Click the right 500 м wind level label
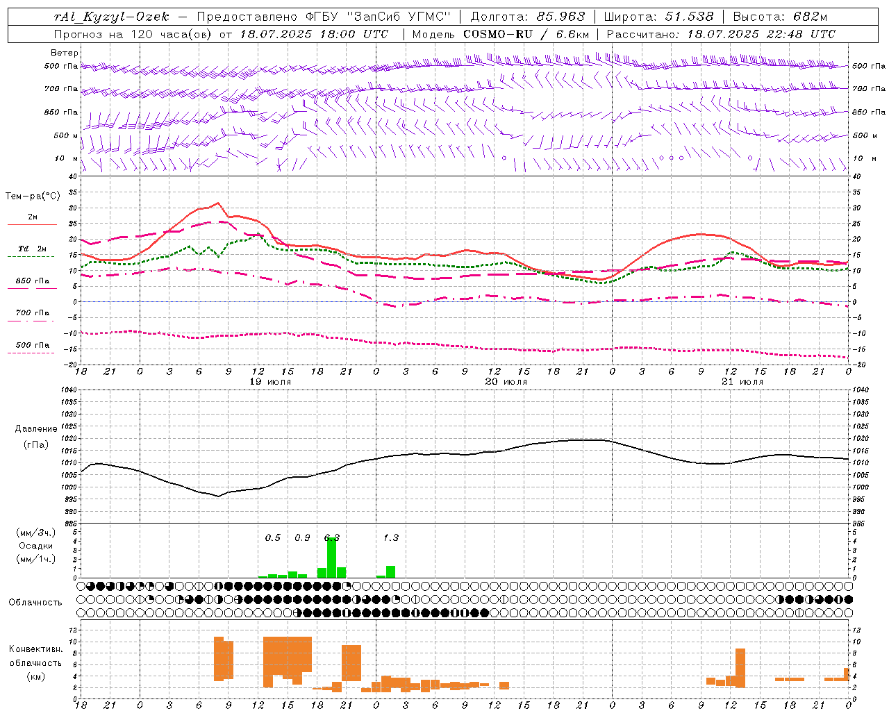This screenshot has width=889, height=711. pos(864,135)
